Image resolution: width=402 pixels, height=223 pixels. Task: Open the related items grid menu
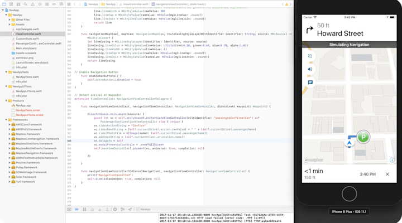coord(69,4)
